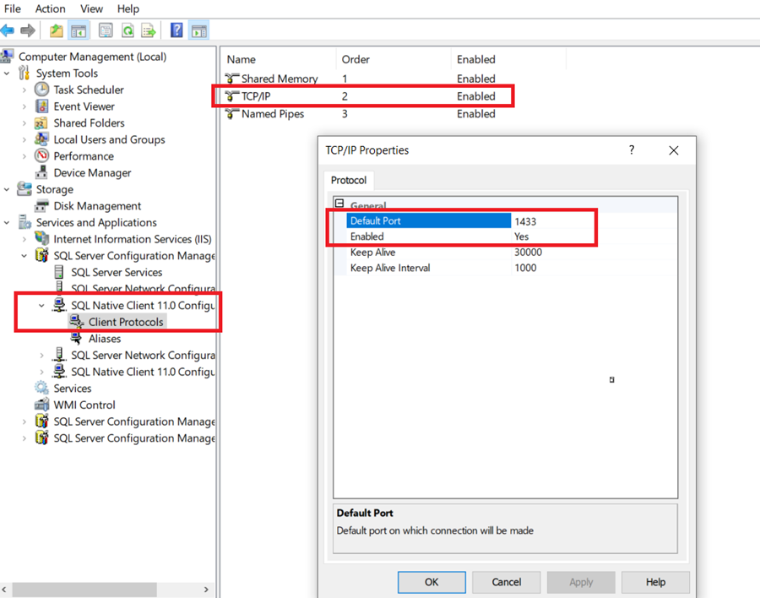760x598 pixels.
Task: Collapse the Services and Applications node
Action: click(7, 223)
